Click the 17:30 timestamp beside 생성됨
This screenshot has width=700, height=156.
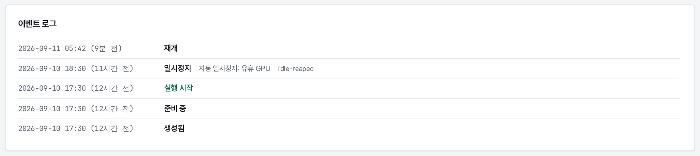[75, 128]
